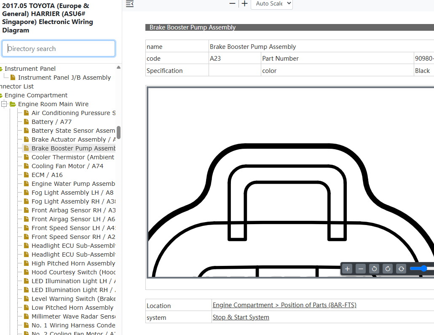Open High Pitched Horn Assembly item

(x=73, y=263)
